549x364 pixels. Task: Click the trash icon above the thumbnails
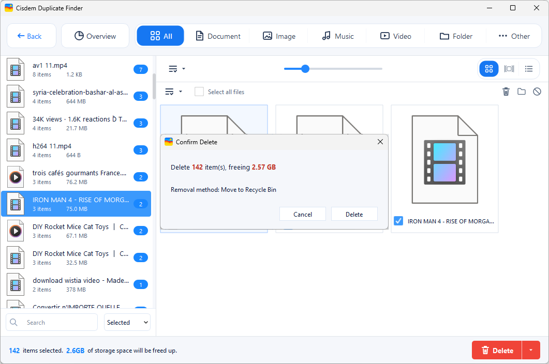(x=506, y=92)
